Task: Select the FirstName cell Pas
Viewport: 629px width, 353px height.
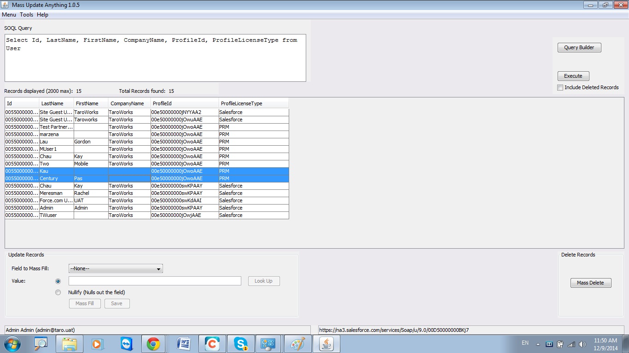Action: click(x=91, y=178)
